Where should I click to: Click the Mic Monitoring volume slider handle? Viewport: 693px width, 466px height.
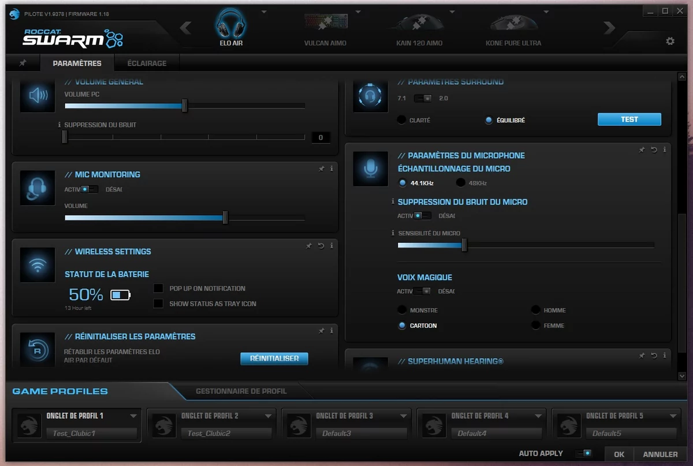click(225, 217)
